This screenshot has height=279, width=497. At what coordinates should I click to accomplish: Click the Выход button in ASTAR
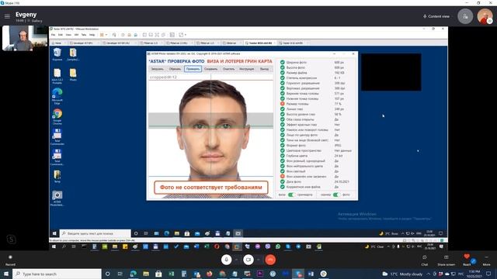pos(264,69)
